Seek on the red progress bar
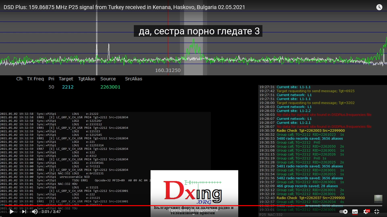The width and height of the screenshot is (387, 217). coord(193,206)
